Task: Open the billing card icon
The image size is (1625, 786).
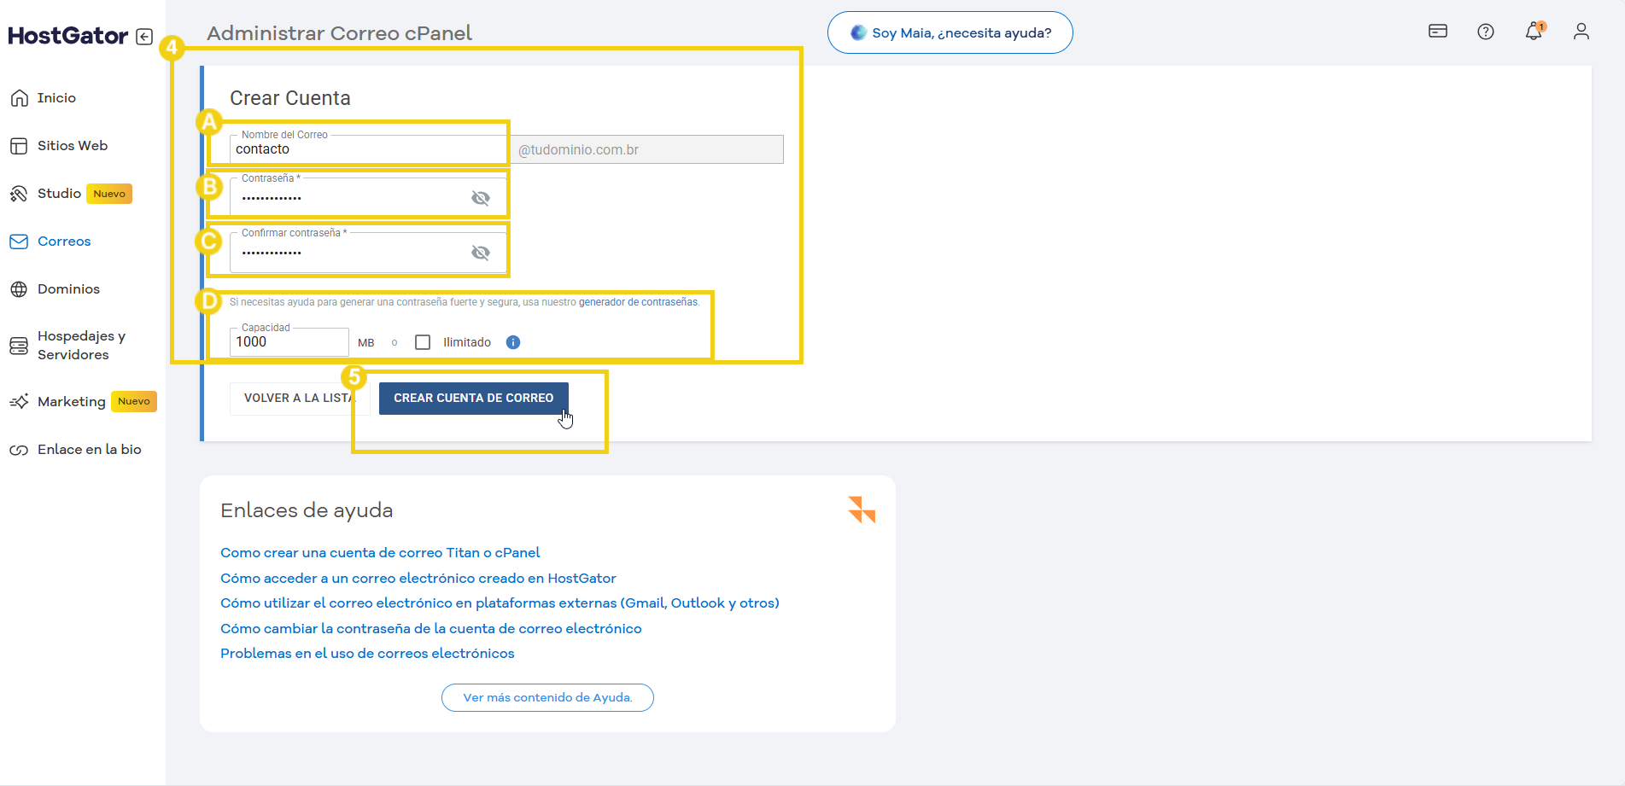Action: coord(1437,32)
